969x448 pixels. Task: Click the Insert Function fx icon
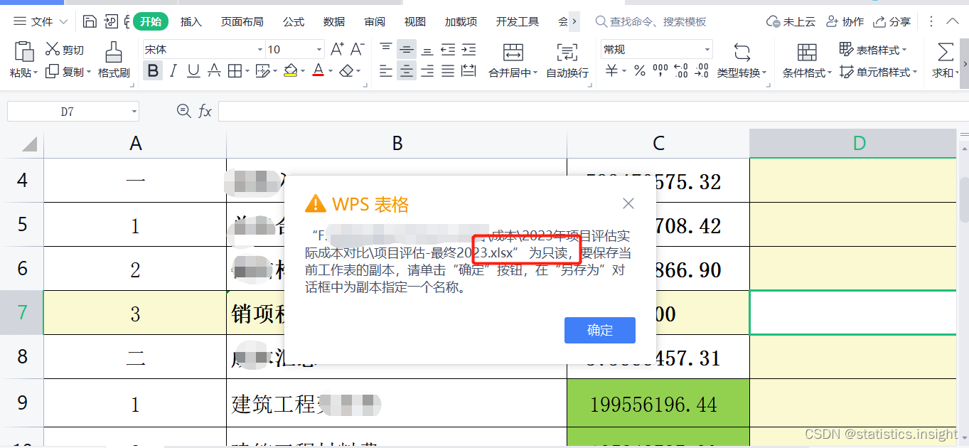click(x=205, y=111)
